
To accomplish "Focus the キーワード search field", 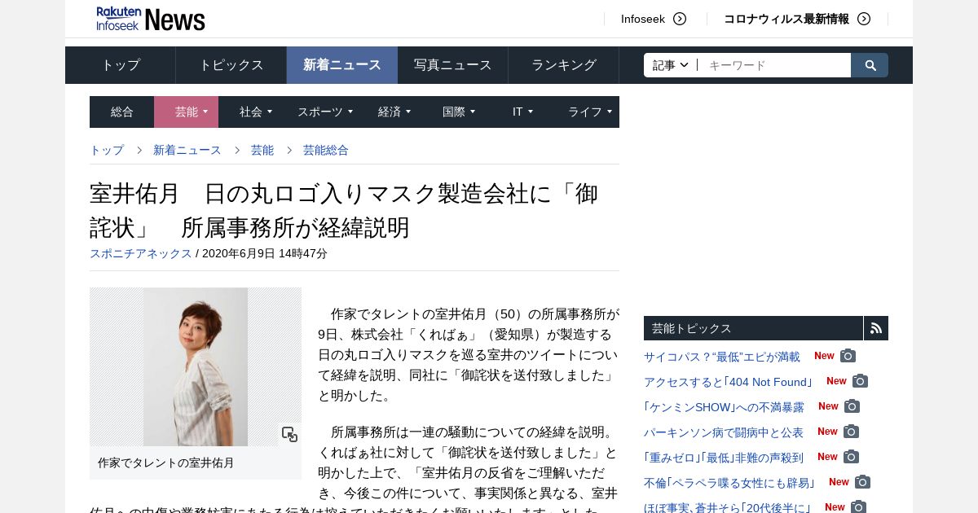I will click(x=774, y=65).
